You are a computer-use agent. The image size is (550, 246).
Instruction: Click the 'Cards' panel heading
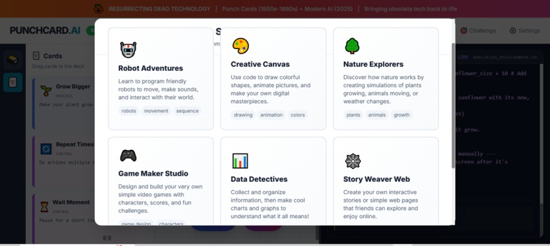[53, 56]
